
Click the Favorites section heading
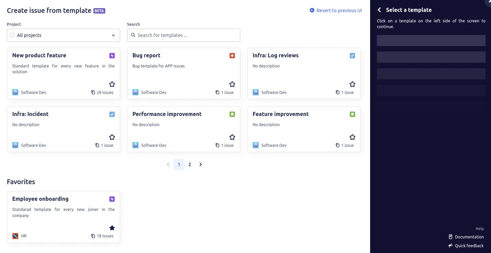(21, 182)
